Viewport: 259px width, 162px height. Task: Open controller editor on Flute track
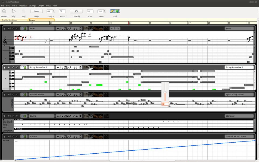pyautogui.click(x=106, y=28)
